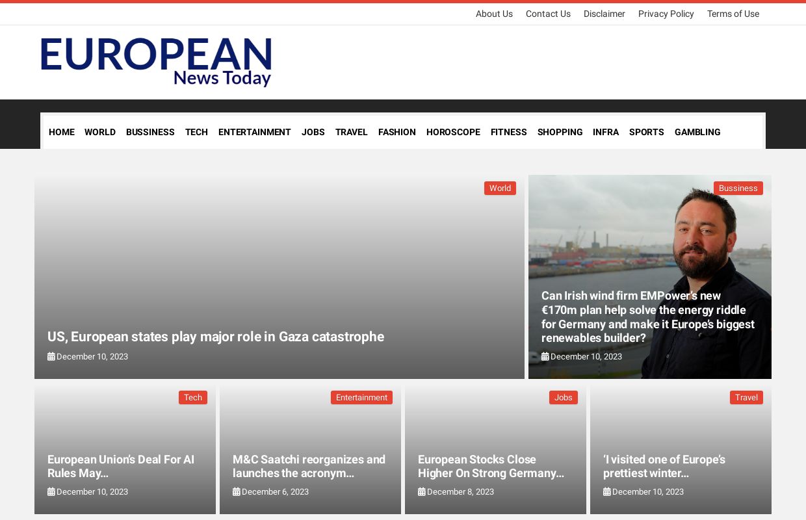806x520 pixels.
Task: Click the calendar icon on the European Stocks article
Action: point(422,491)
